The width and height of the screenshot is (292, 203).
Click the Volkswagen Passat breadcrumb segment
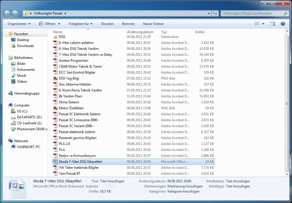tap(48, 13)
